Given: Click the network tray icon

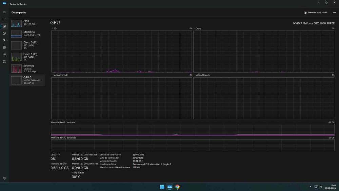Looking at the screenshot, I should coord(316,187).
